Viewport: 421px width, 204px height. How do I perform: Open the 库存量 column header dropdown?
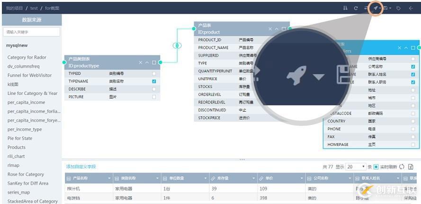tap(254, 178)
